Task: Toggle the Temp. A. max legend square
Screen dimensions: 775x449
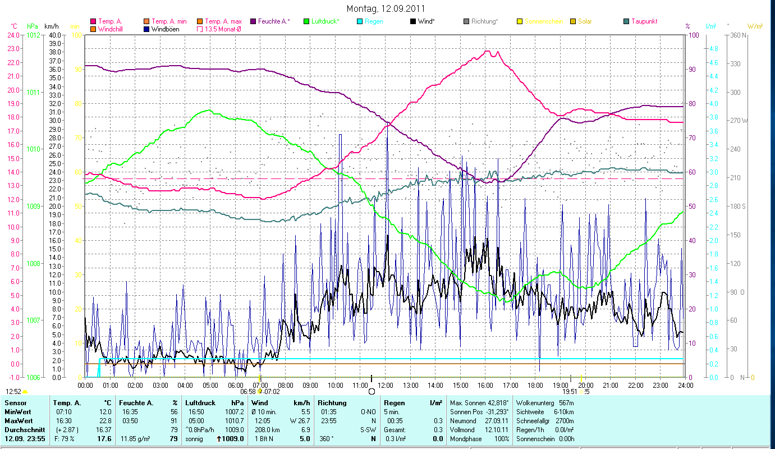Action: (x=200, y=22)
